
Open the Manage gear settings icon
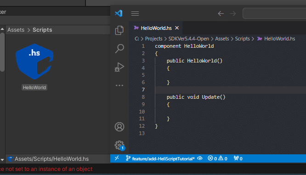[x=119, y=145]
